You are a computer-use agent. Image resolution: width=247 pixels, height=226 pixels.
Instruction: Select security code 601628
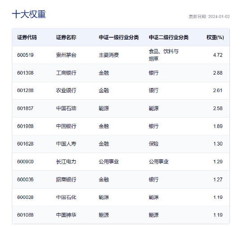(x=25, y=144)
